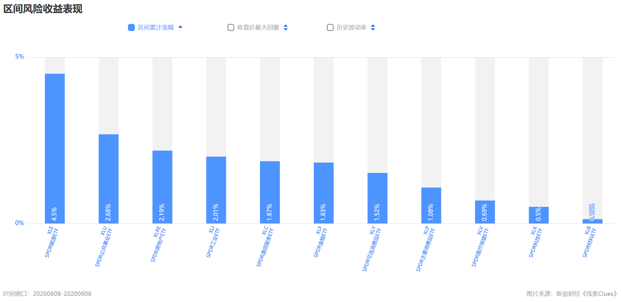Select the 区间累计涨幅 legend label
The image size is (621, 302).
tap(156, 28)
